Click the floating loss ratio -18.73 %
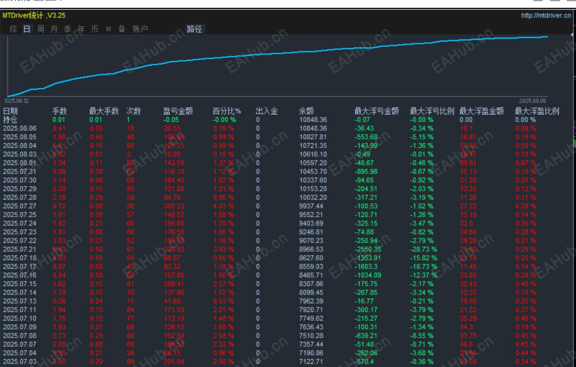Viewport: 576px width, 367px height. [x=424, y=267]
